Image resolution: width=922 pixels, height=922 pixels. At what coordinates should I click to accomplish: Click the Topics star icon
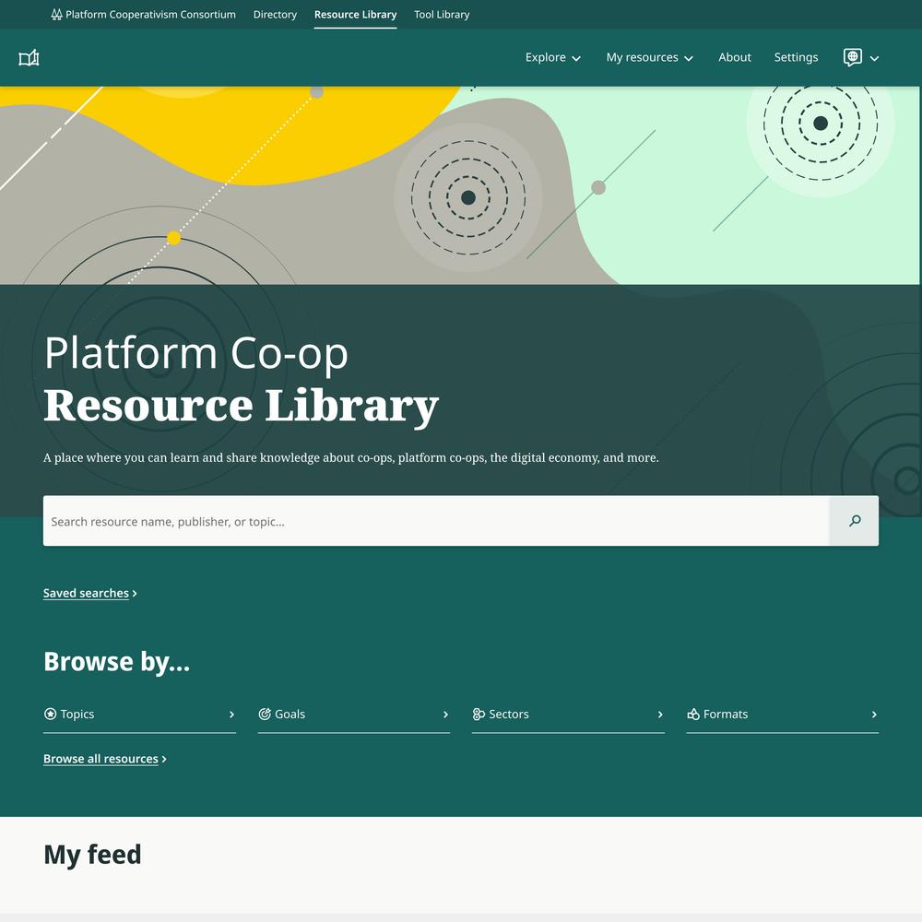click(x=51, y=714)
